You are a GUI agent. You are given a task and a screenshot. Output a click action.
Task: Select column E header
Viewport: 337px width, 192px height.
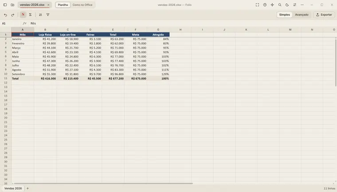point(113,30)
